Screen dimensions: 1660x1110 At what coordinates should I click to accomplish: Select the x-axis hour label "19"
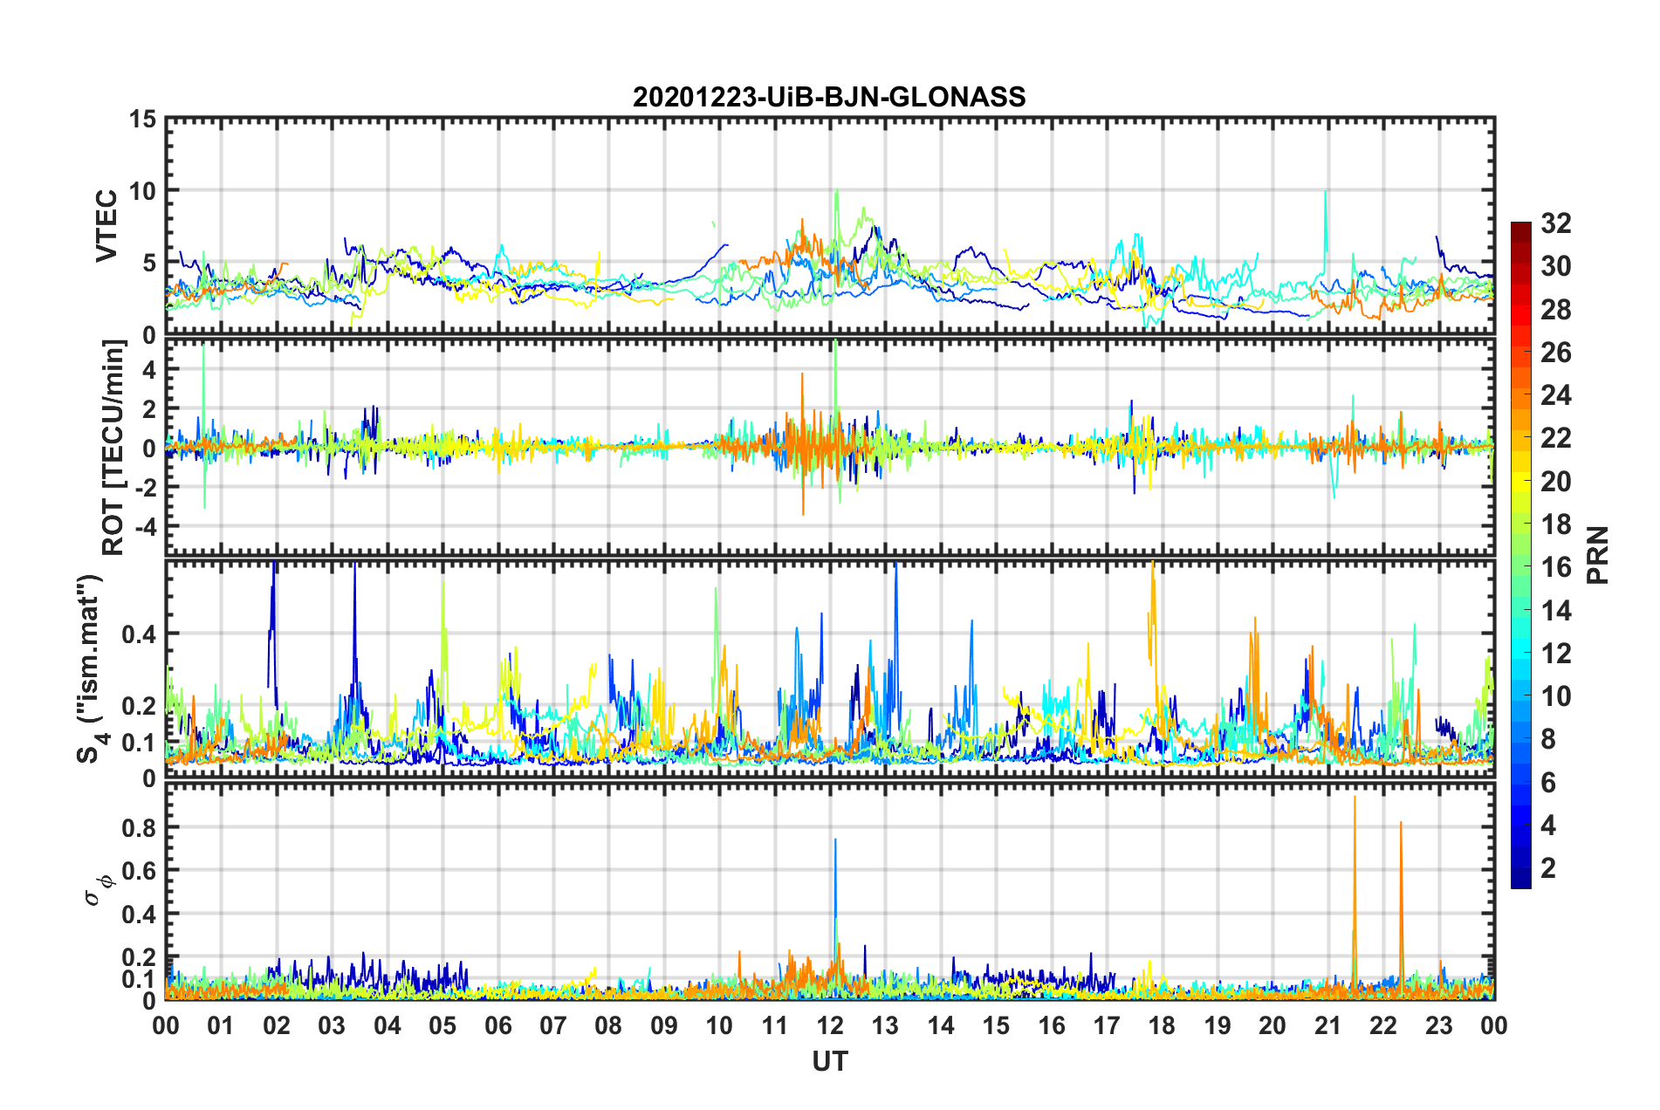(x=1218, y=1025)
